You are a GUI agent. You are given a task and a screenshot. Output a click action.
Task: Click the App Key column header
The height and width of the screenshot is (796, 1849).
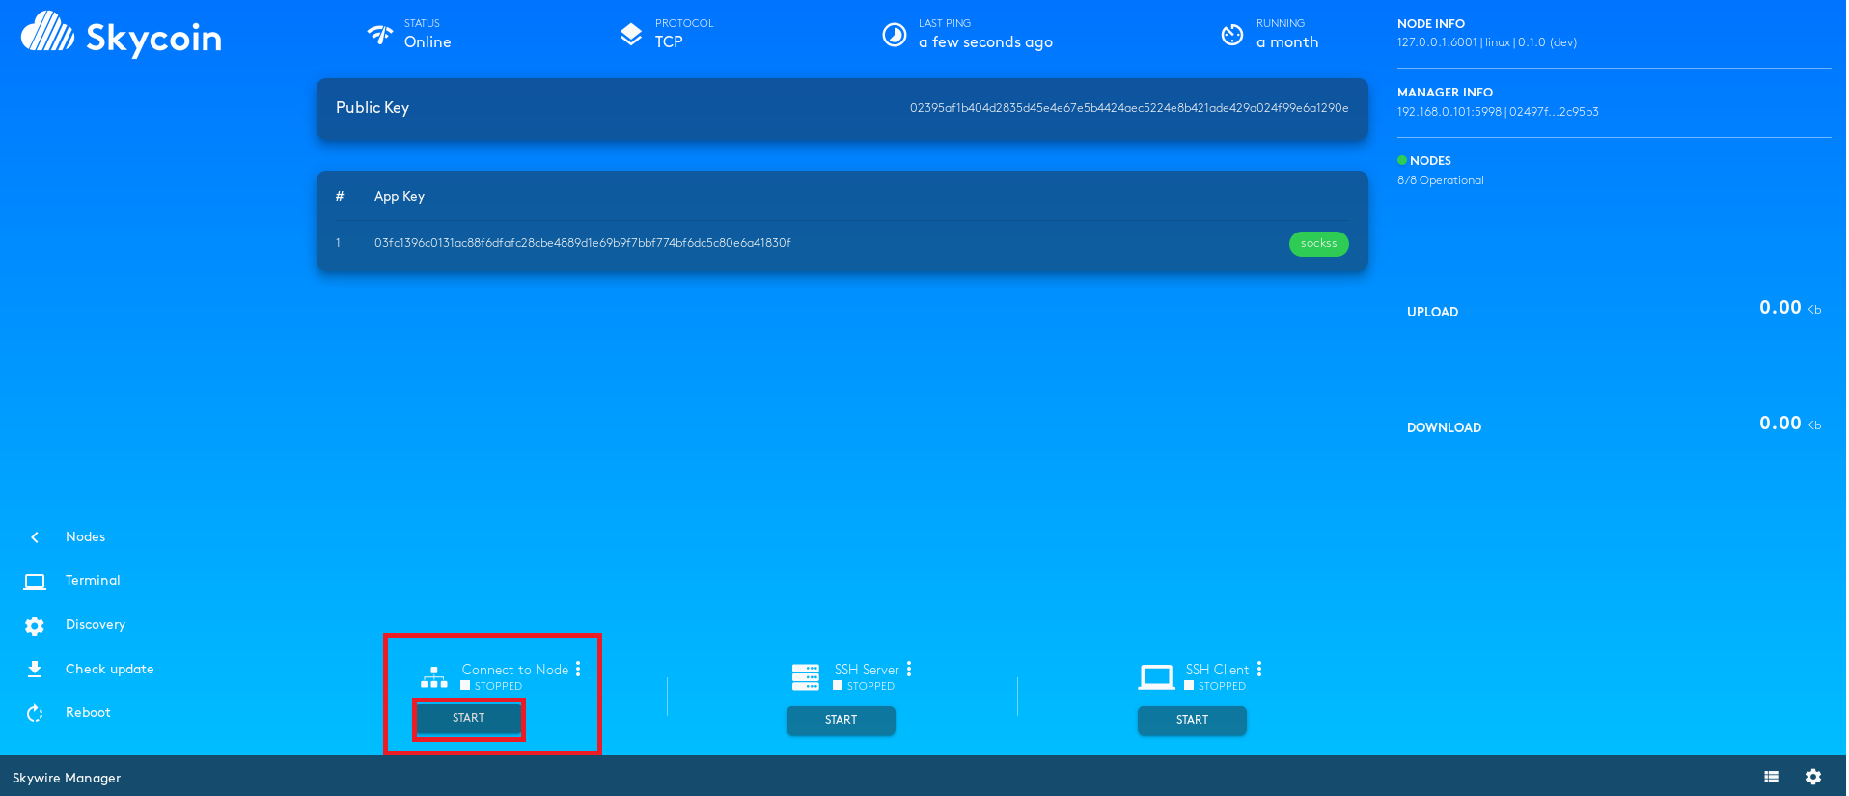click(x=400, y=197)
